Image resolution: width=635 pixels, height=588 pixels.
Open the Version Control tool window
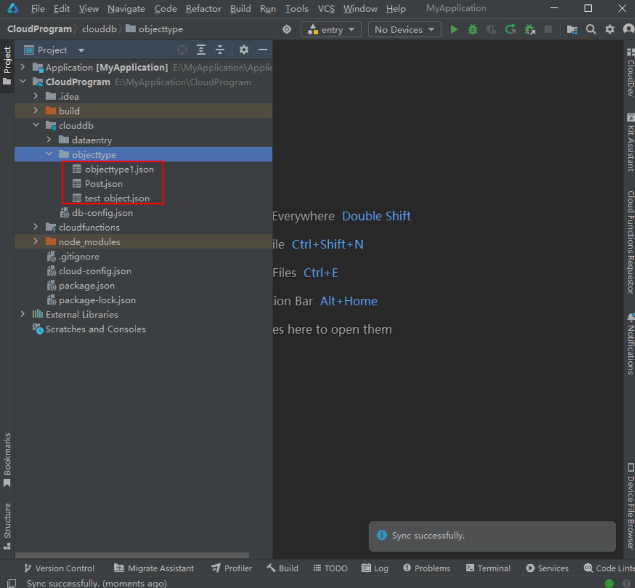click(x=59, y=568)
